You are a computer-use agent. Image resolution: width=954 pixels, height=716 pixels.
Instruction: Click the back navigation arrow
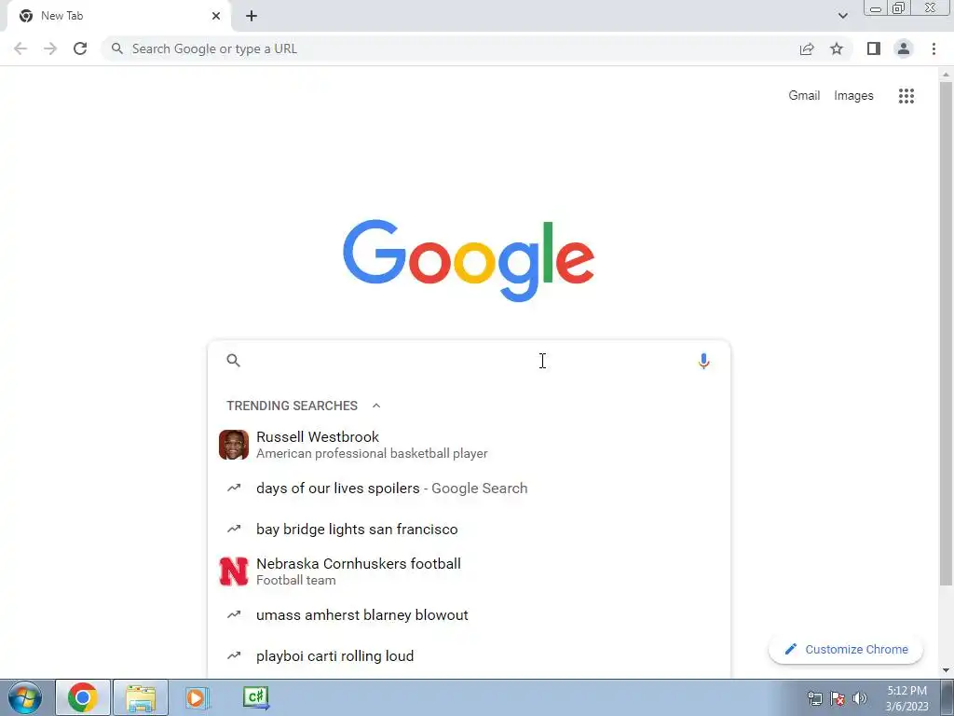click(20, 48)
